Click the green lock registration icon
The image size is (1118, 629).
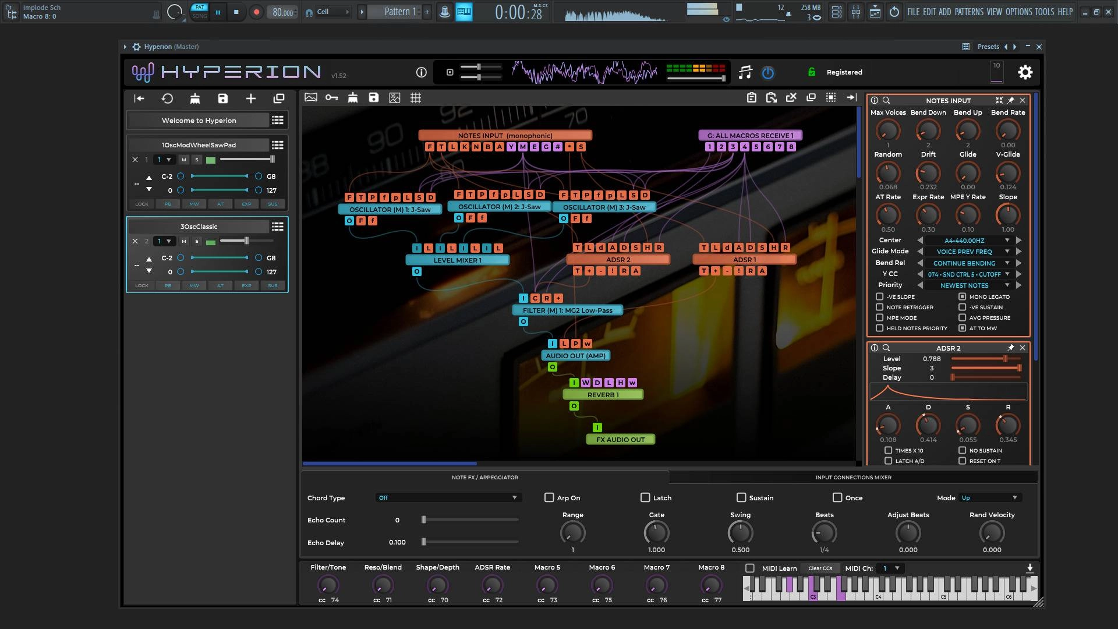pos(811,72)
